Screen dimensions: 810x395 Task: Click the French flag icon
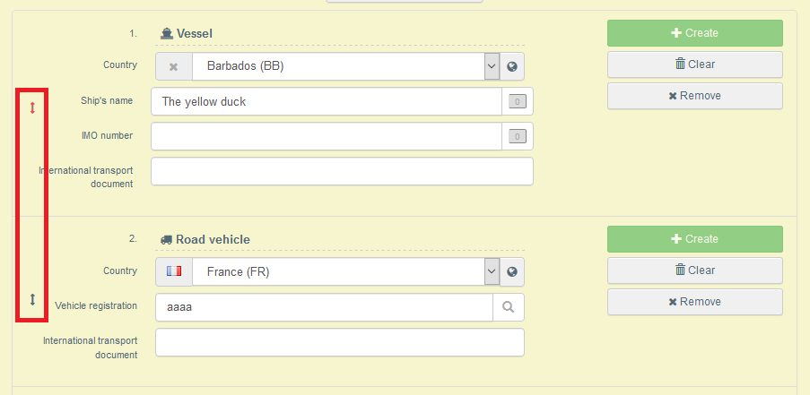click(x=174, y=270)
